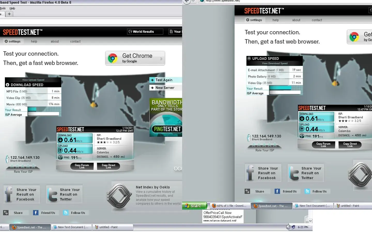
Task: Click the Photo Gallery (8 MB) row
Action: pos(274,76)
